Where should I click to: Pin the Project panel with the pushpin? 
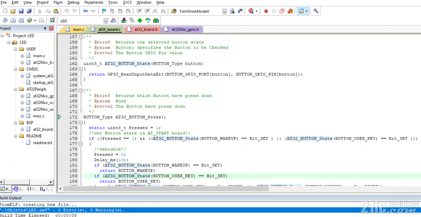45,28
